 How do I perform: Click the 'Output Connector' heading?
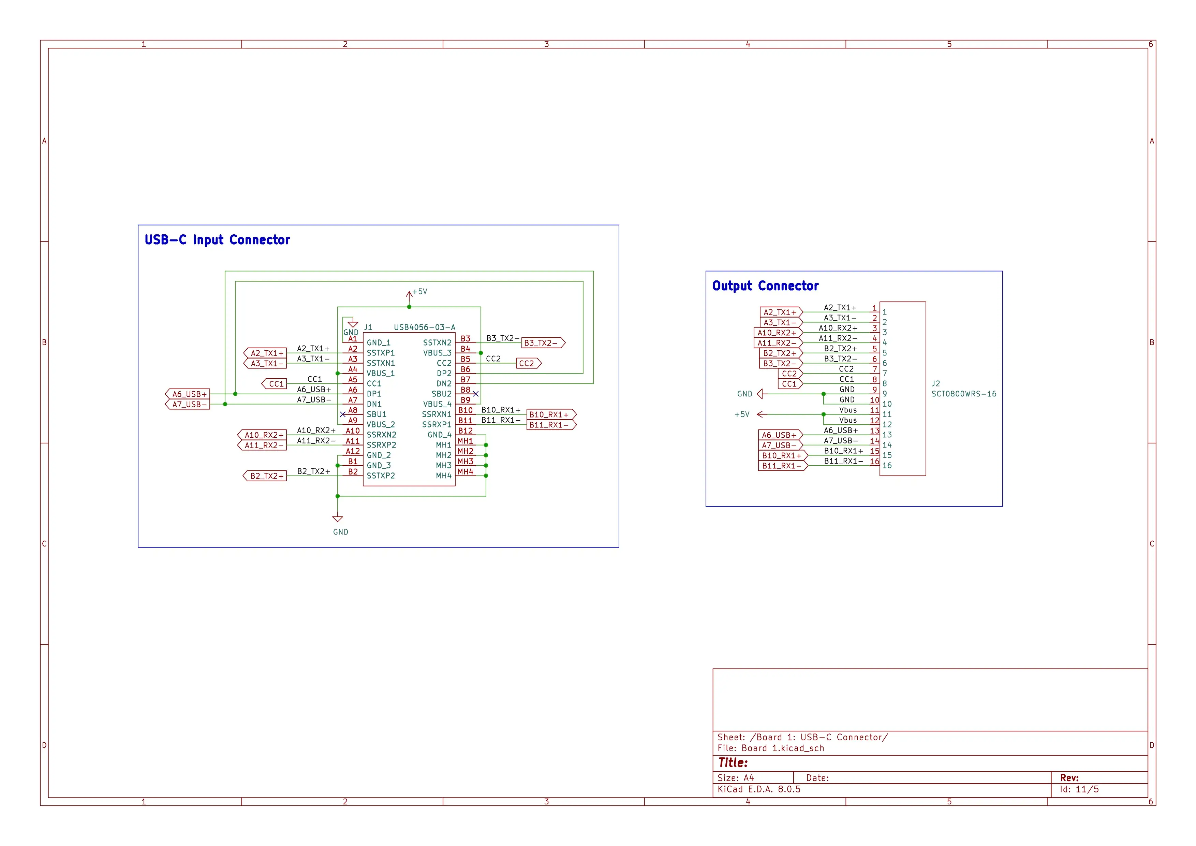tap(765, 286)
